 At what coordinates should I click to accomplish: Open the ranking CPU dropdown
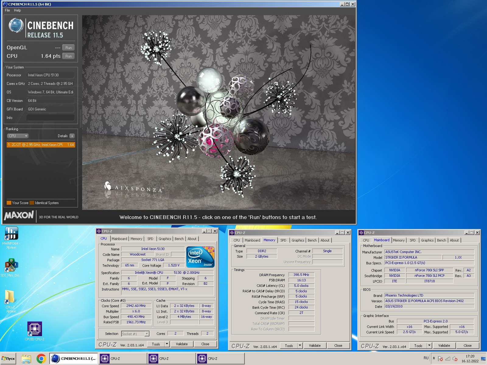point(18,136)
